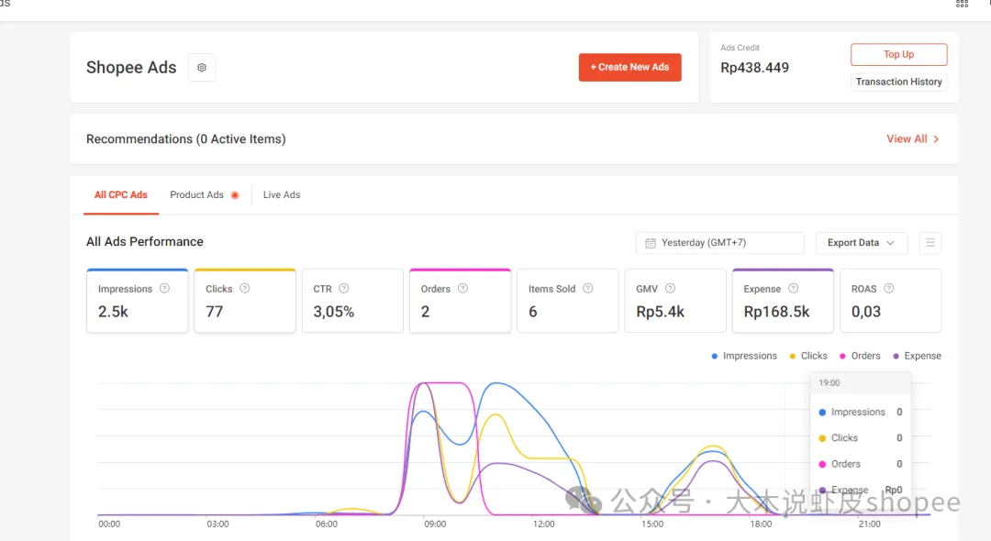
Task: Switch to the All CPC Ads tab
Action: point(121,195)
